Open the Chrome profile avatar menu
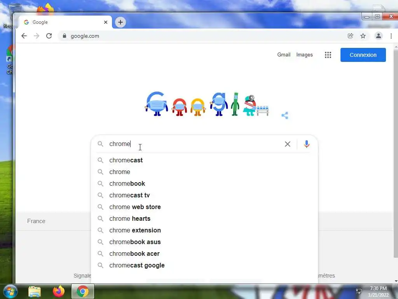Viewport: 398px width, 299px height. click(379, 36)
